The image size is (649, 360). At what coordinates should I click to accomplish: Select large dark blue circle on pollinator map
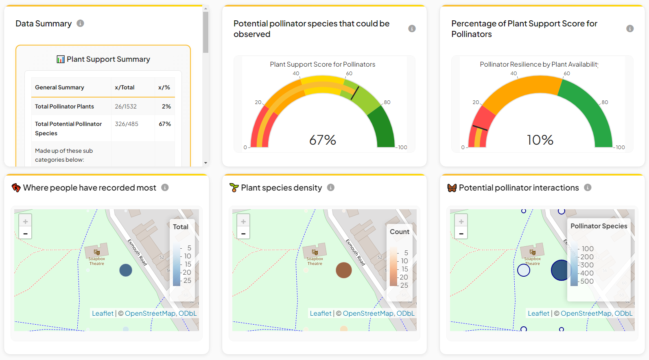(561, 270)
